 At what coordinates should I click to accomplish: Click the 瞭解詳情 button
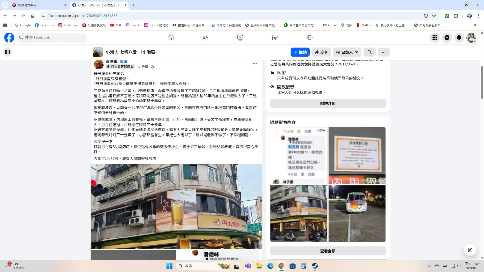328,103
